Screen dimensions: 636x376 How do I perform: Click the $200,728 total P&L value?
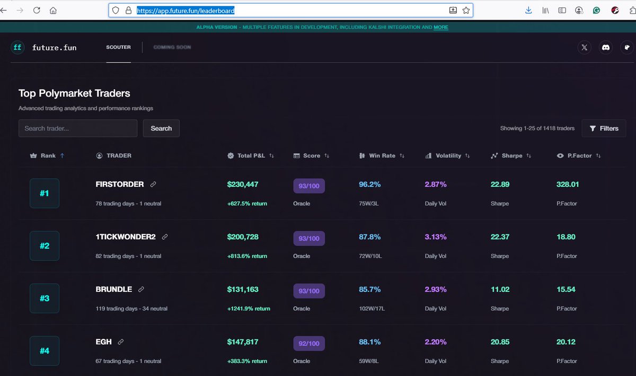click(x=243, y=237)
